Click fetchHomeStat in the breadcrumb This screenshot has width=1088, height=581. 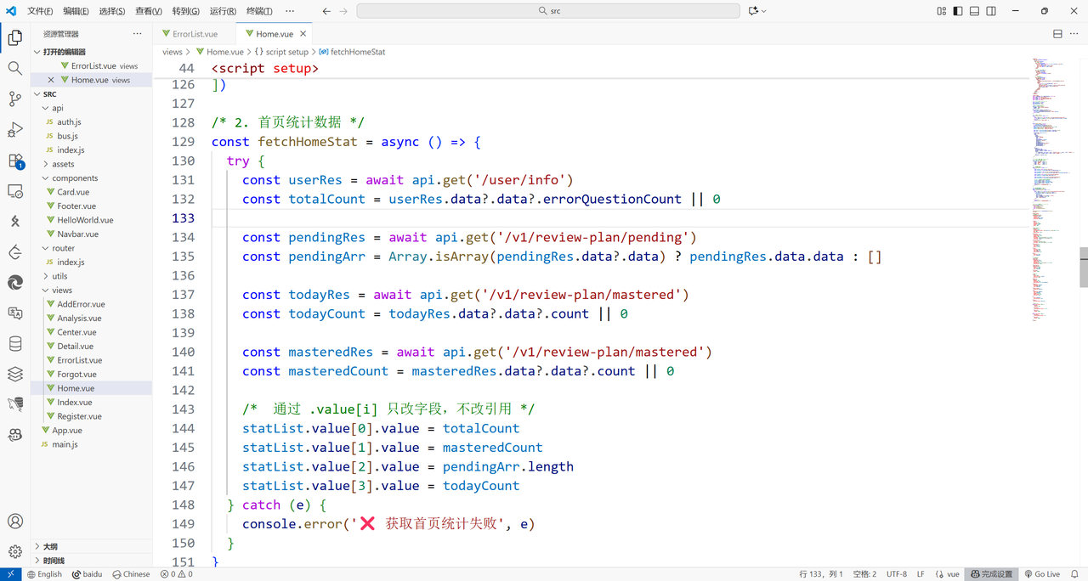(x=357, y=52)
